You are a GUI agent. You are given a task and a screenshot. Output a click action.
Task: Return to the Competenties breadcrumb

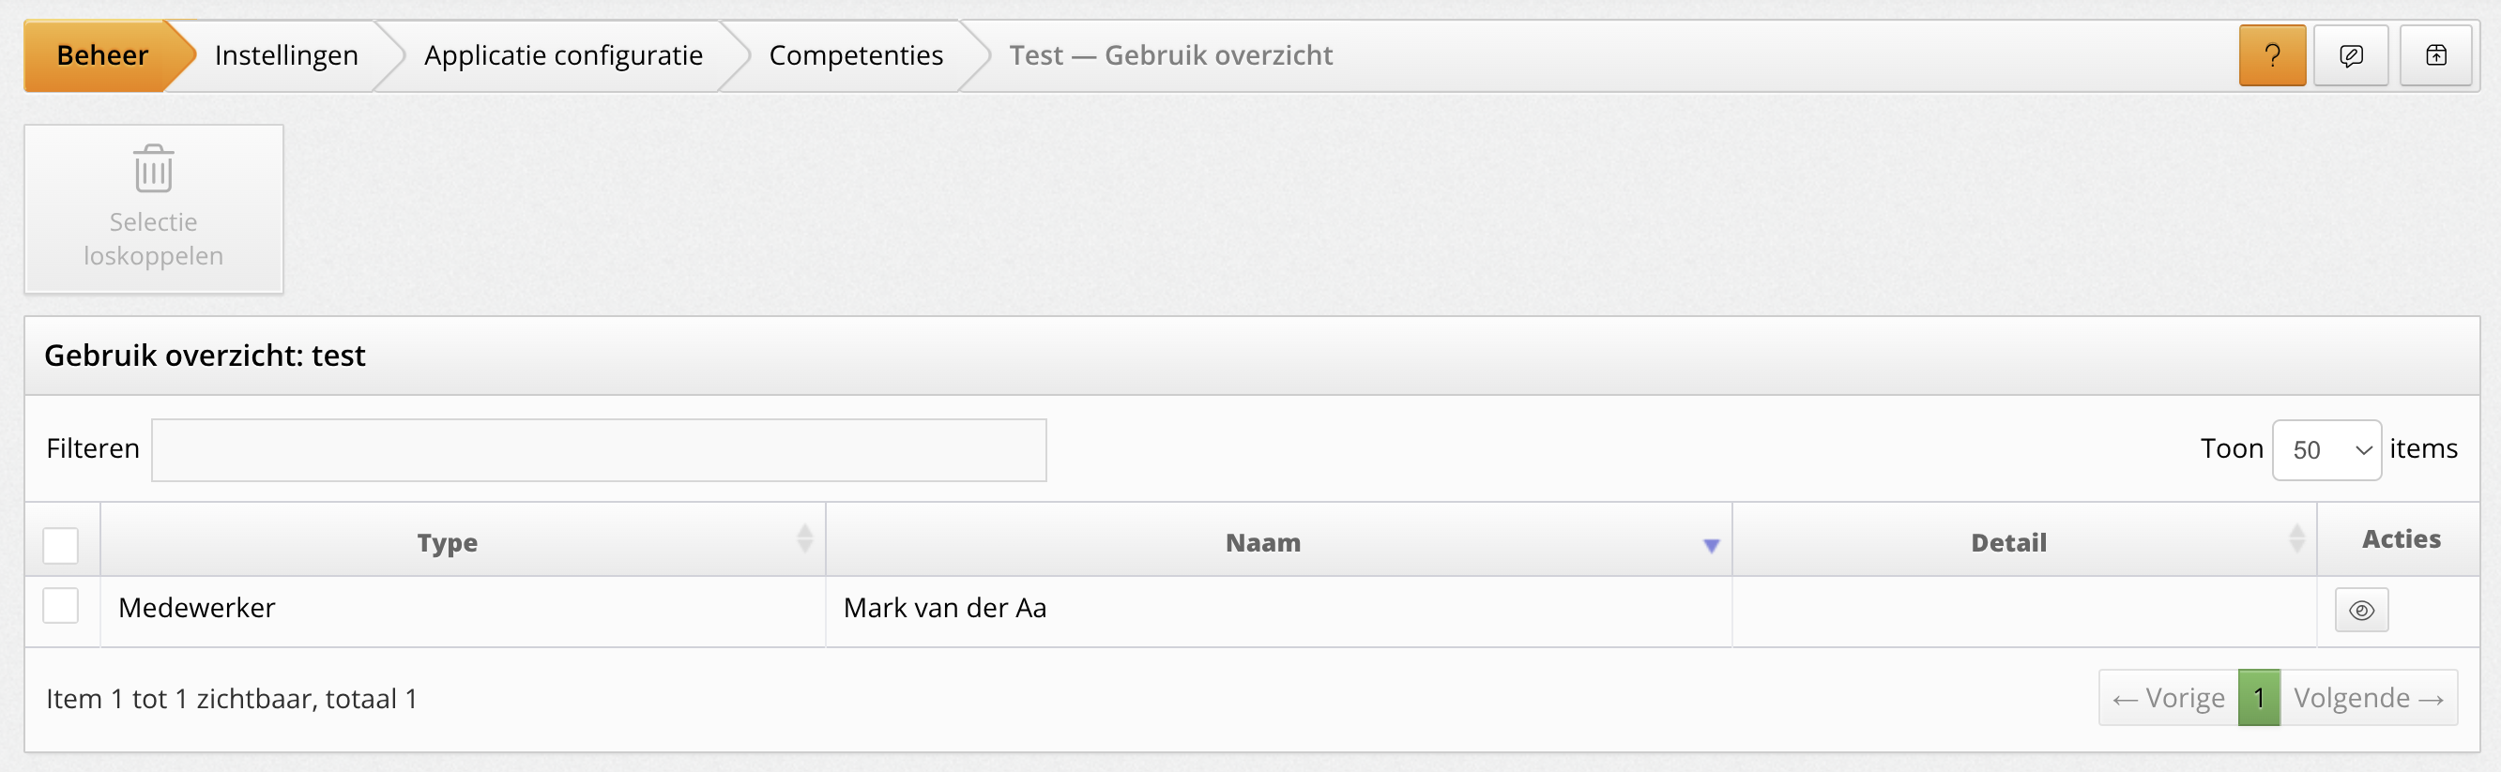click(855, 56)
